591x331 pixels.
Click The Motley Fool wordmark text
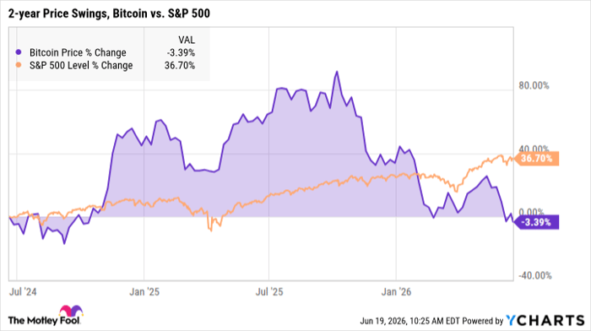coord(44,321)
